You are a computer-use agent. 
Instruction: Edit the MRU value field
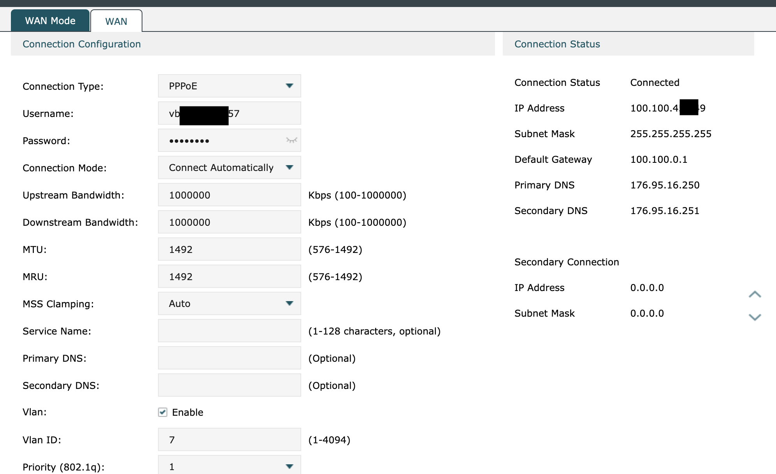[x=229, y=276]
